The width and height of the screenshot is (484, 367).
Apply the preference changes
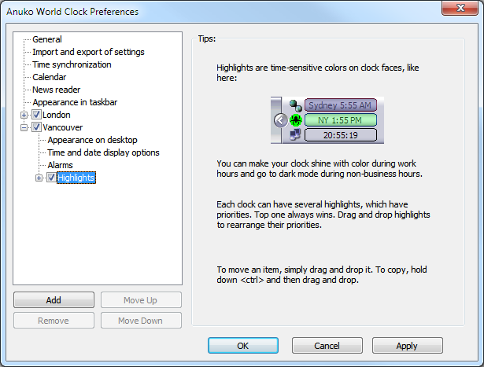coord(407,346)
